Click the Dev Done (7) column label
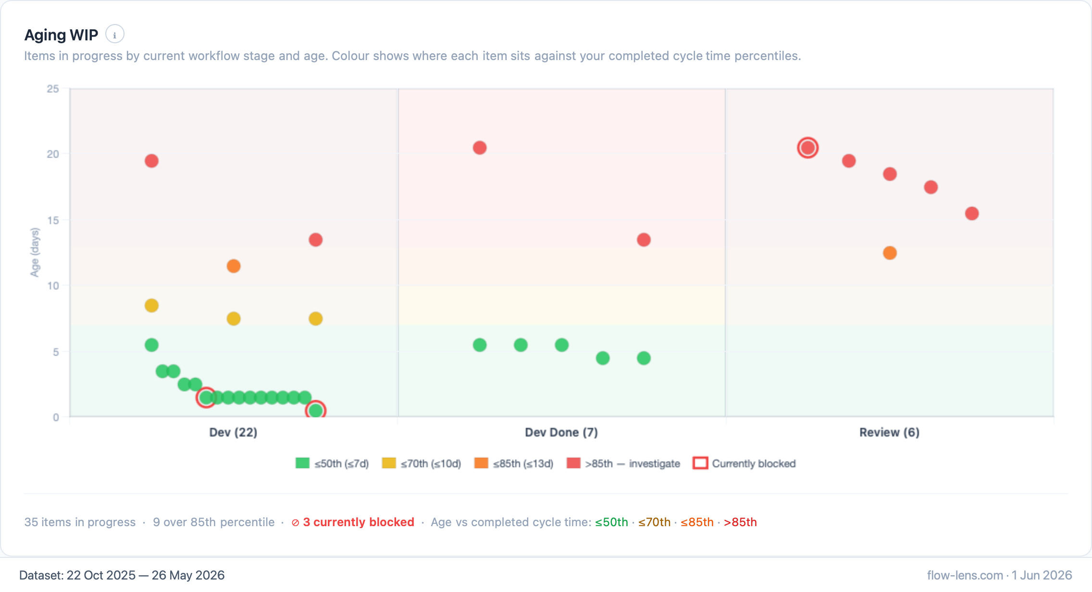This screenshot has width=1092, height=592. [x=561, y=432]
